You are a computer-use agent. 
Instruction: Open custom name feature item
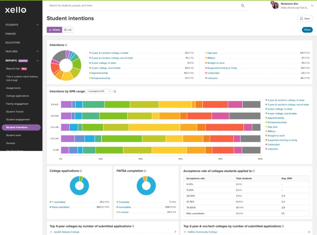[x=22, y=78]
